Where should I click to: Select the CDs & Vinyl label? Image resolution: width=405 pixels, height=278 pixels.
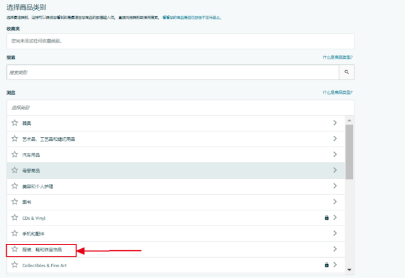click(x=34, y=218)
